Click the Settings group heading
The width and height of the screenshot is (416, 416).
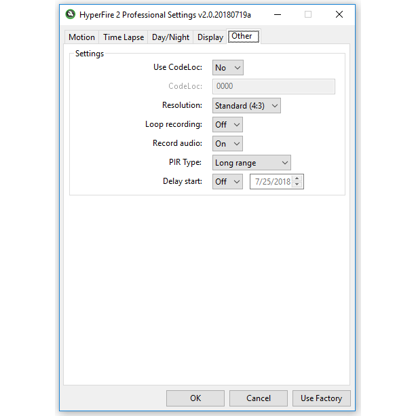click(90, 54)
